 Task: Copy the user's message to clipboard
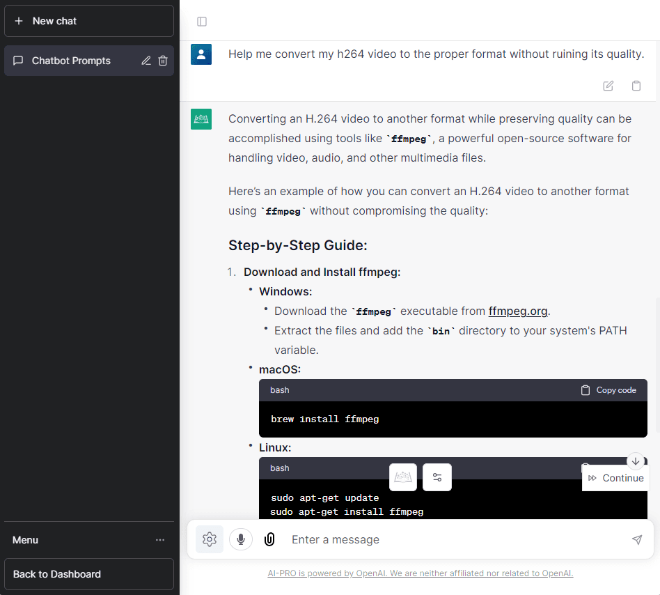click(x=636, y=86)
